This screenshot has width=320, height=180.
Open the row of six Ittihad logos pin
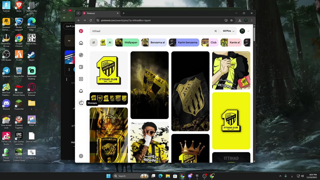(x=109, y=98)
